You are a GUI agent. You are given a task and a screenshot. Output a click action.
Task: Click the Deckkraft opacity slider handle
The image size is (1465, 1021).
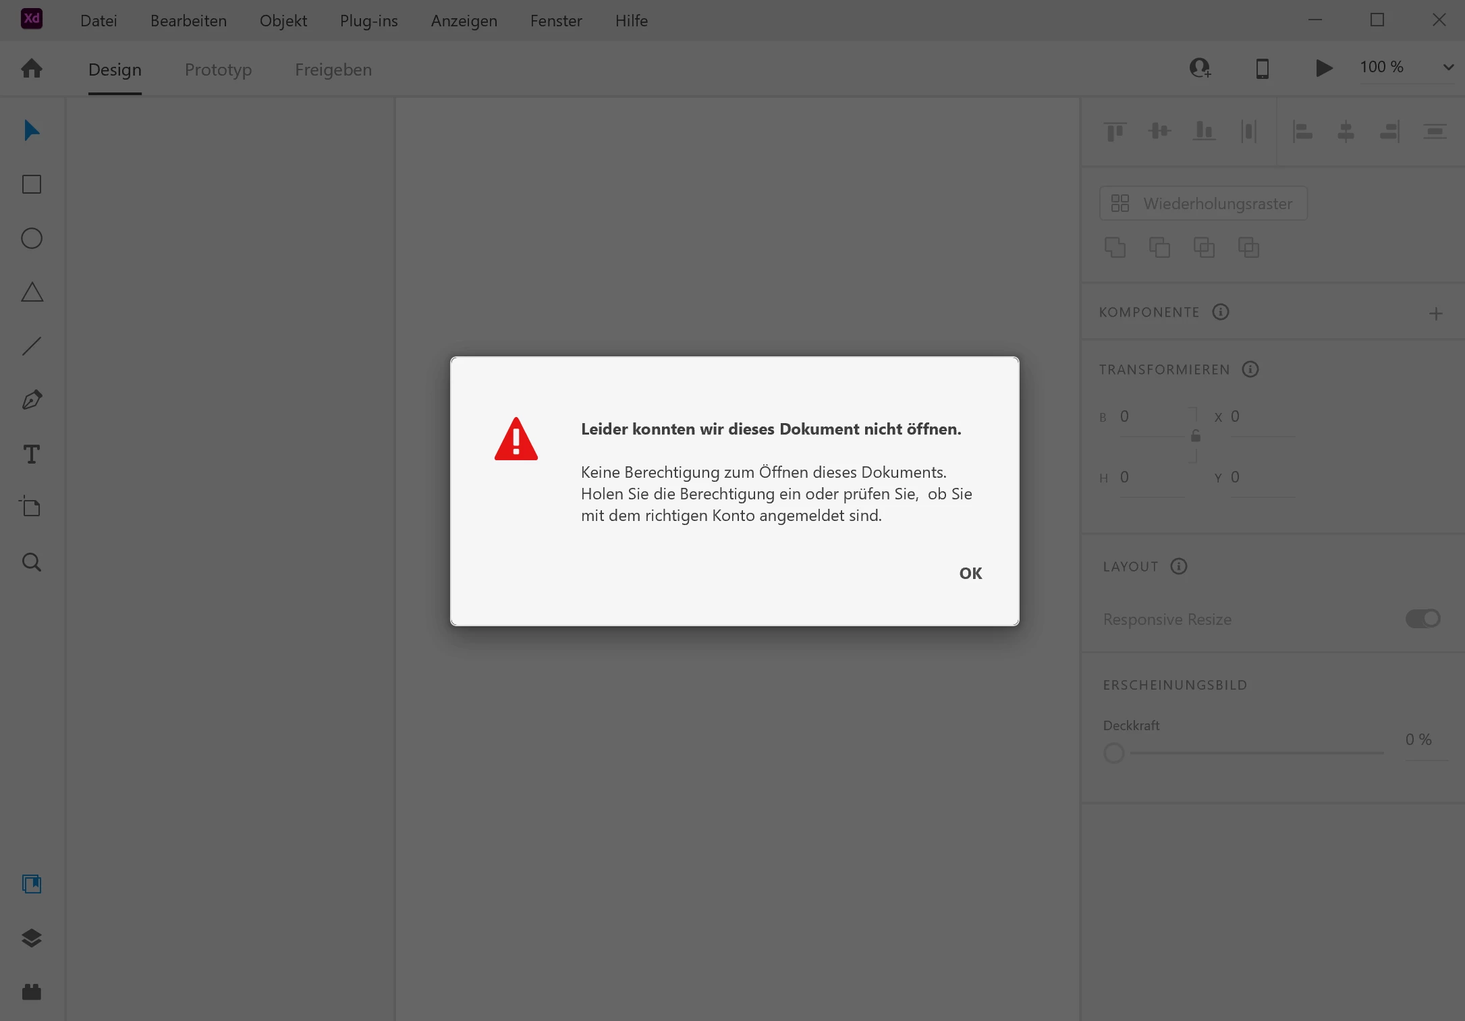tap(1114, 752)
